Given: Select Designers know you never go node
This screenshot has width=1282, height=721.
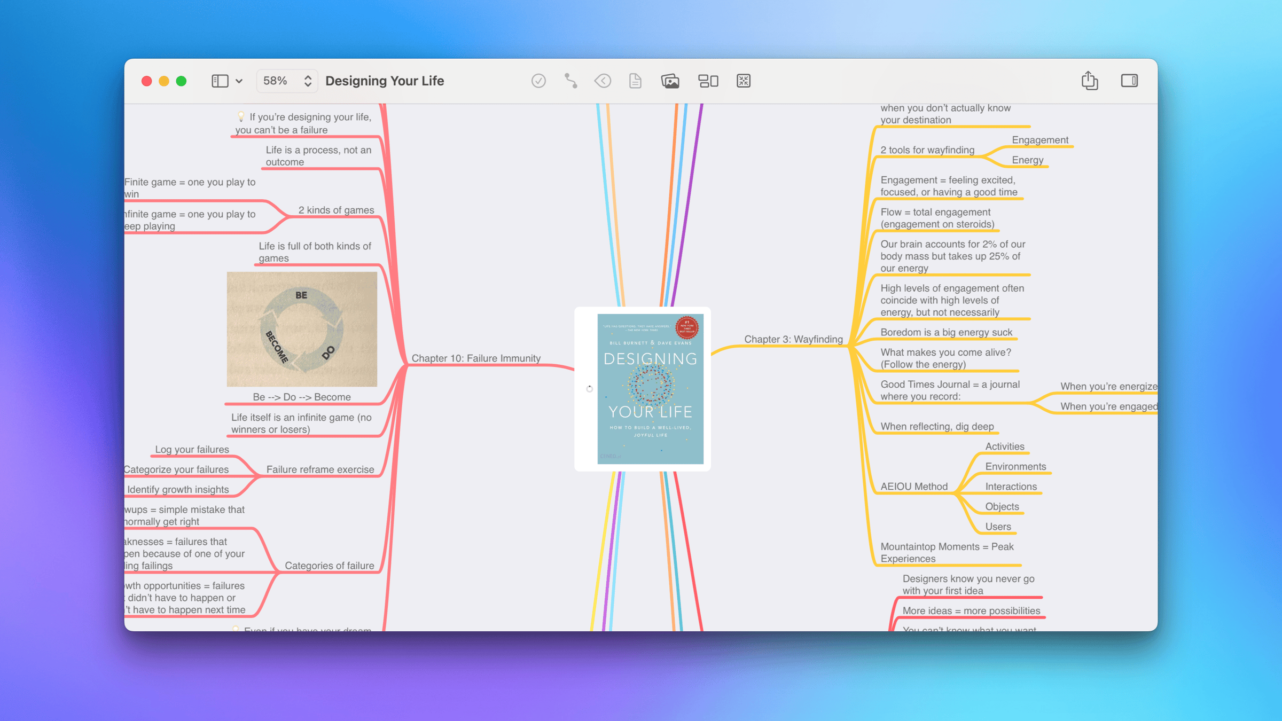Looking at the screenshot, I should coord(968,585).
